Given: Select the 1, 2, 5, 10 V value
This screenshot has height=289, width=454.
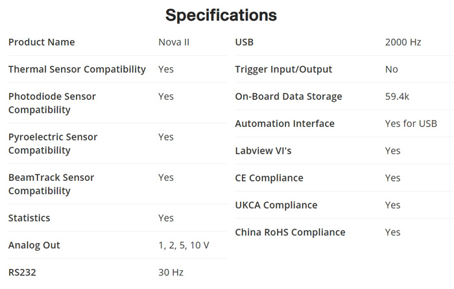Looking at the screenshot, I should click(x=184, y=245).
